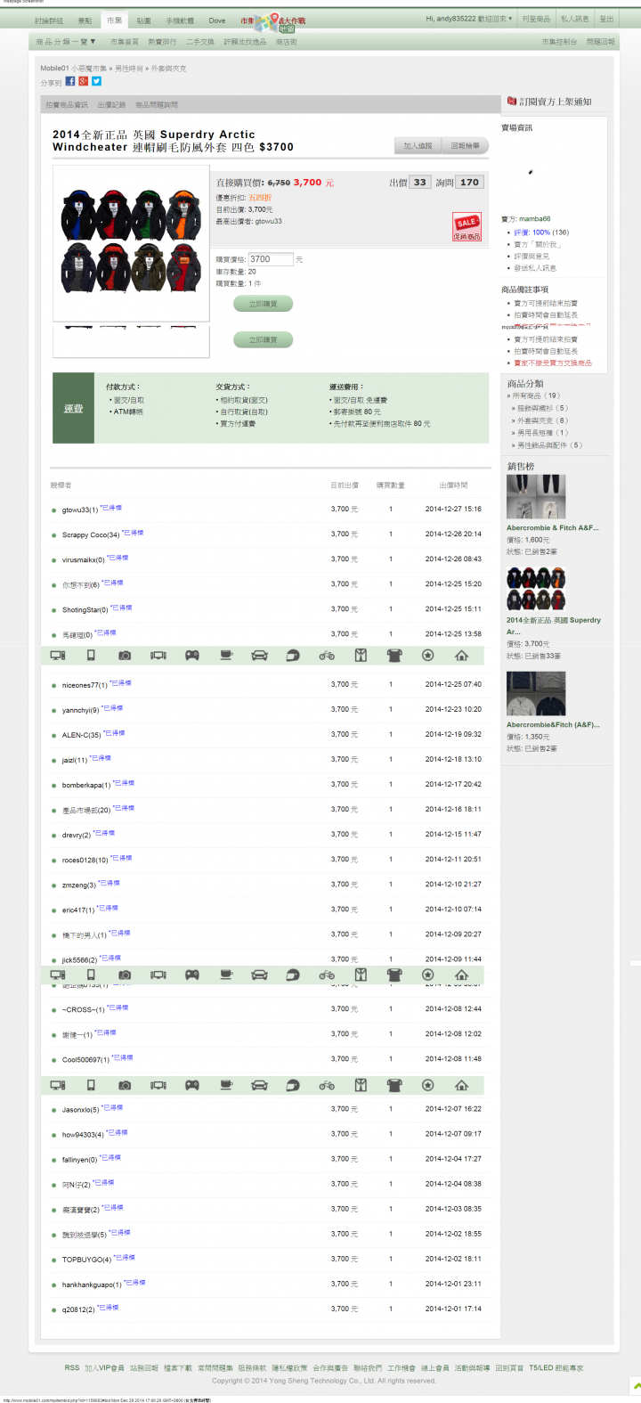Switch to the 商品問題詢問 tab

coord(157,105)
